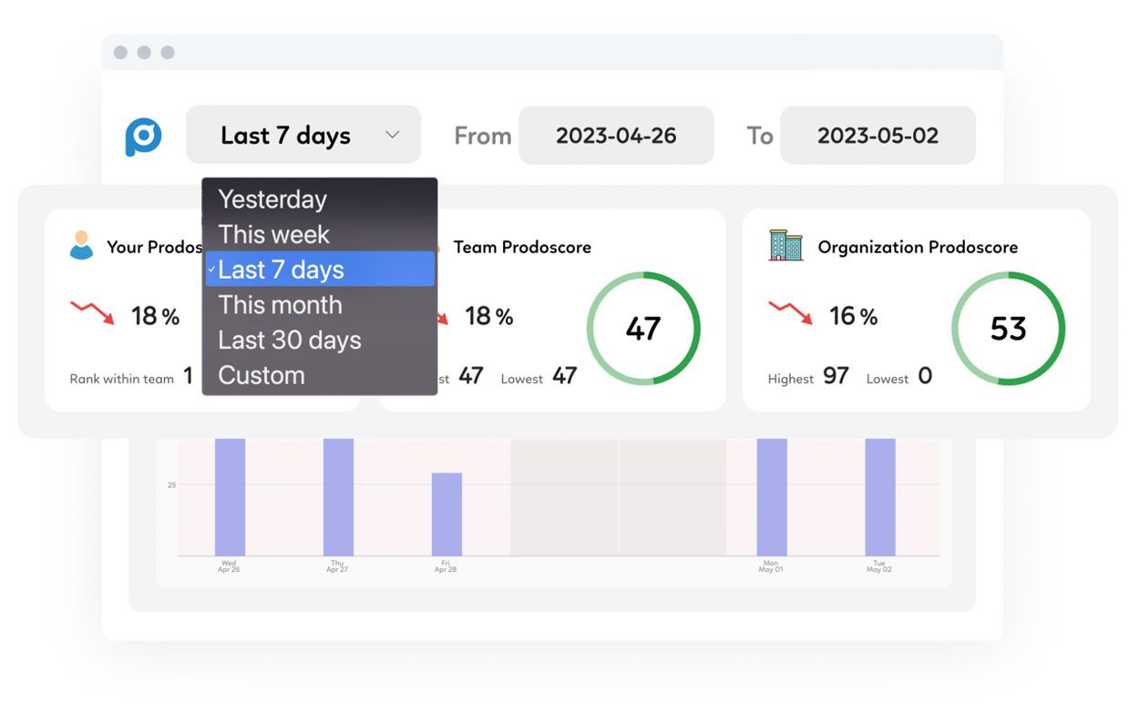This screenshot has height=723, width=1139.
Task: Click the Organization Prodoscore card title
Action: click(x=918, y=247)
